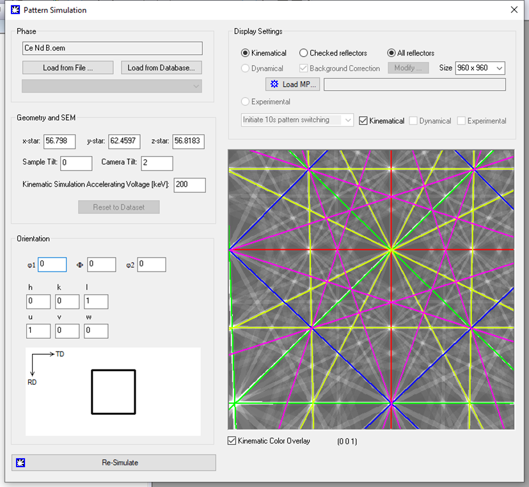Select the Checked reflectors radio button
529x487 pixels.
click(x=303, y=53)
